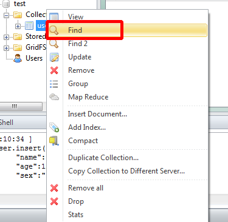The width and height of the screenshot is (228, 222).
Task: Expand the GridFS folder node
Action: coord(7,48)
